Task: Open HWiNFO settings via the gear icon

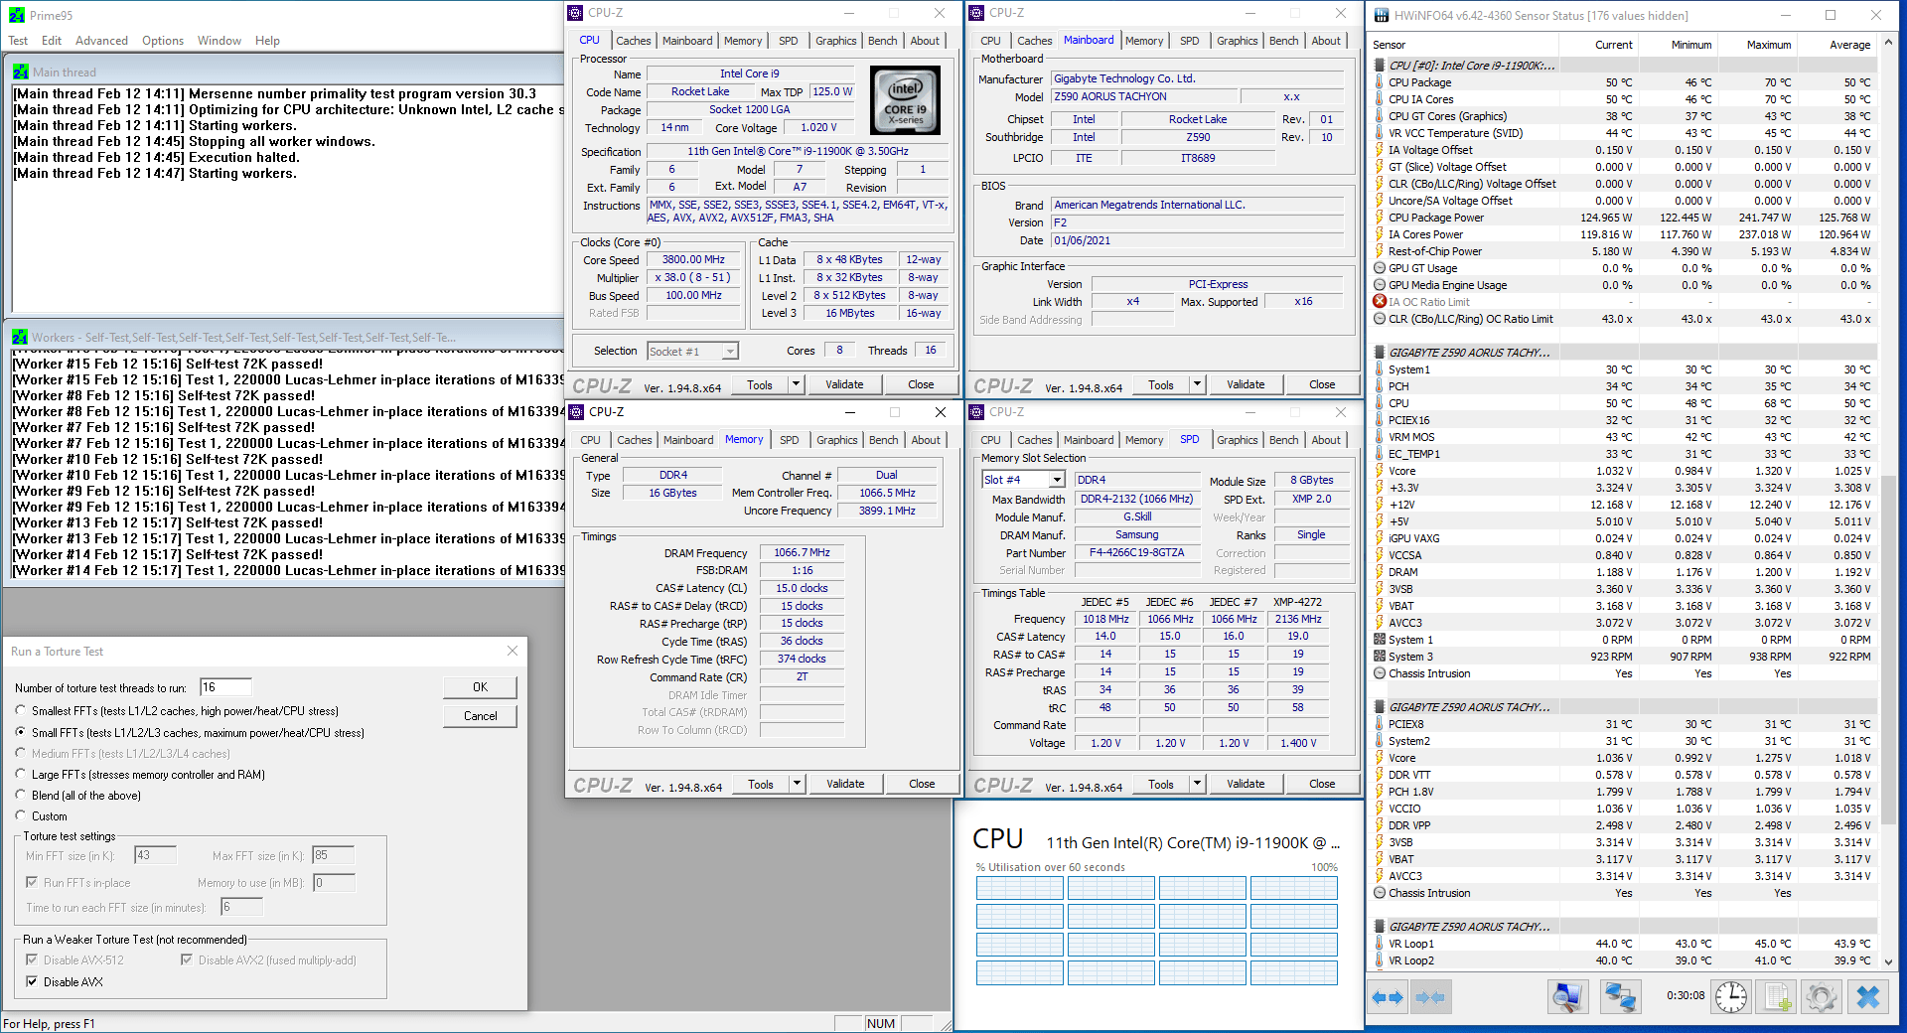Action: (1822, 997)
